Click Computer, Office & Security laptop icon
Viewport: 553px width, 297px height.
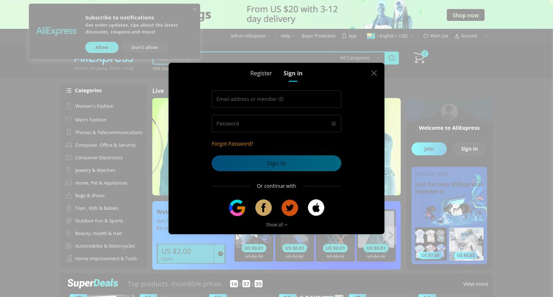tap(69, 145)
